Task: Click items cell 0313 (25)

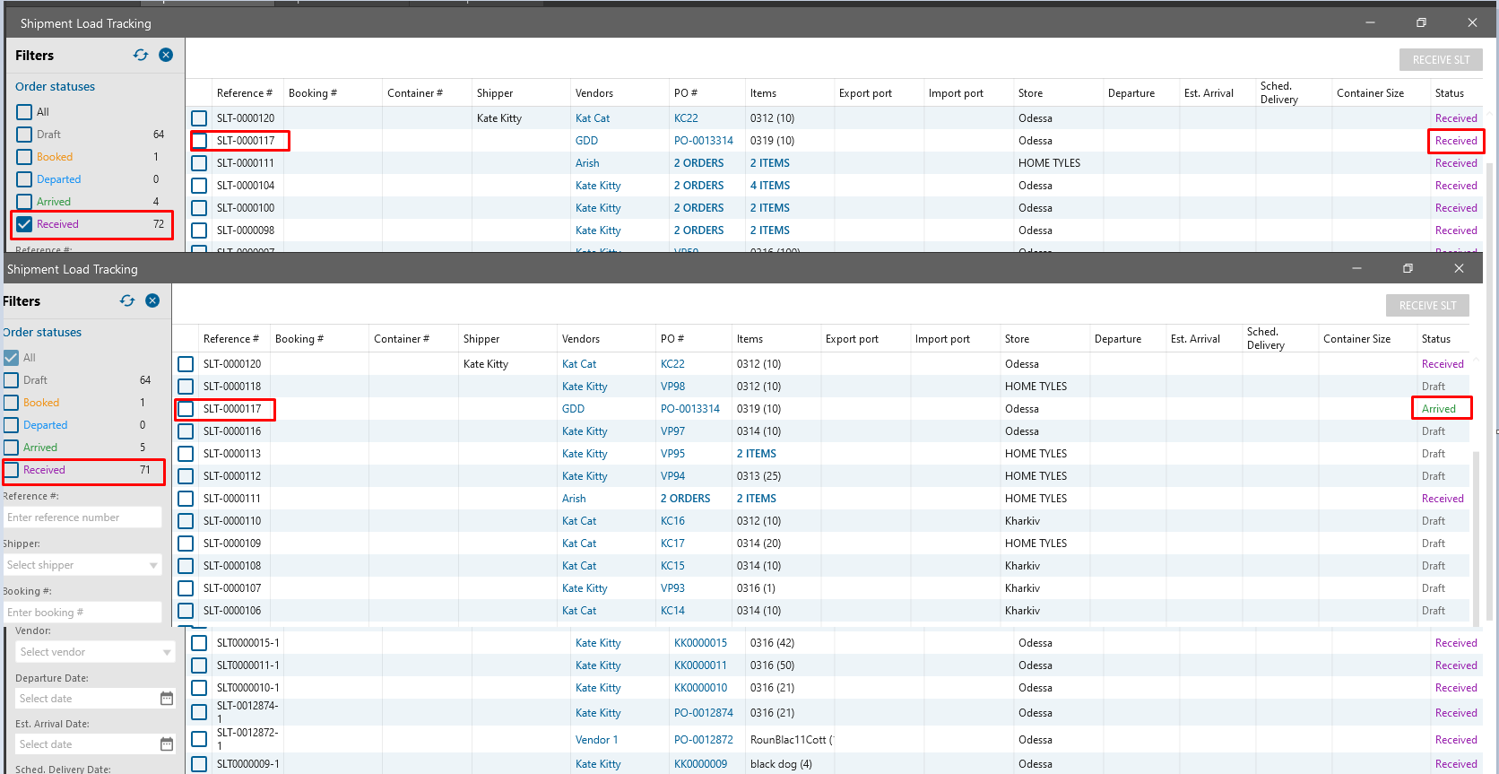Action: coord(758,476)
